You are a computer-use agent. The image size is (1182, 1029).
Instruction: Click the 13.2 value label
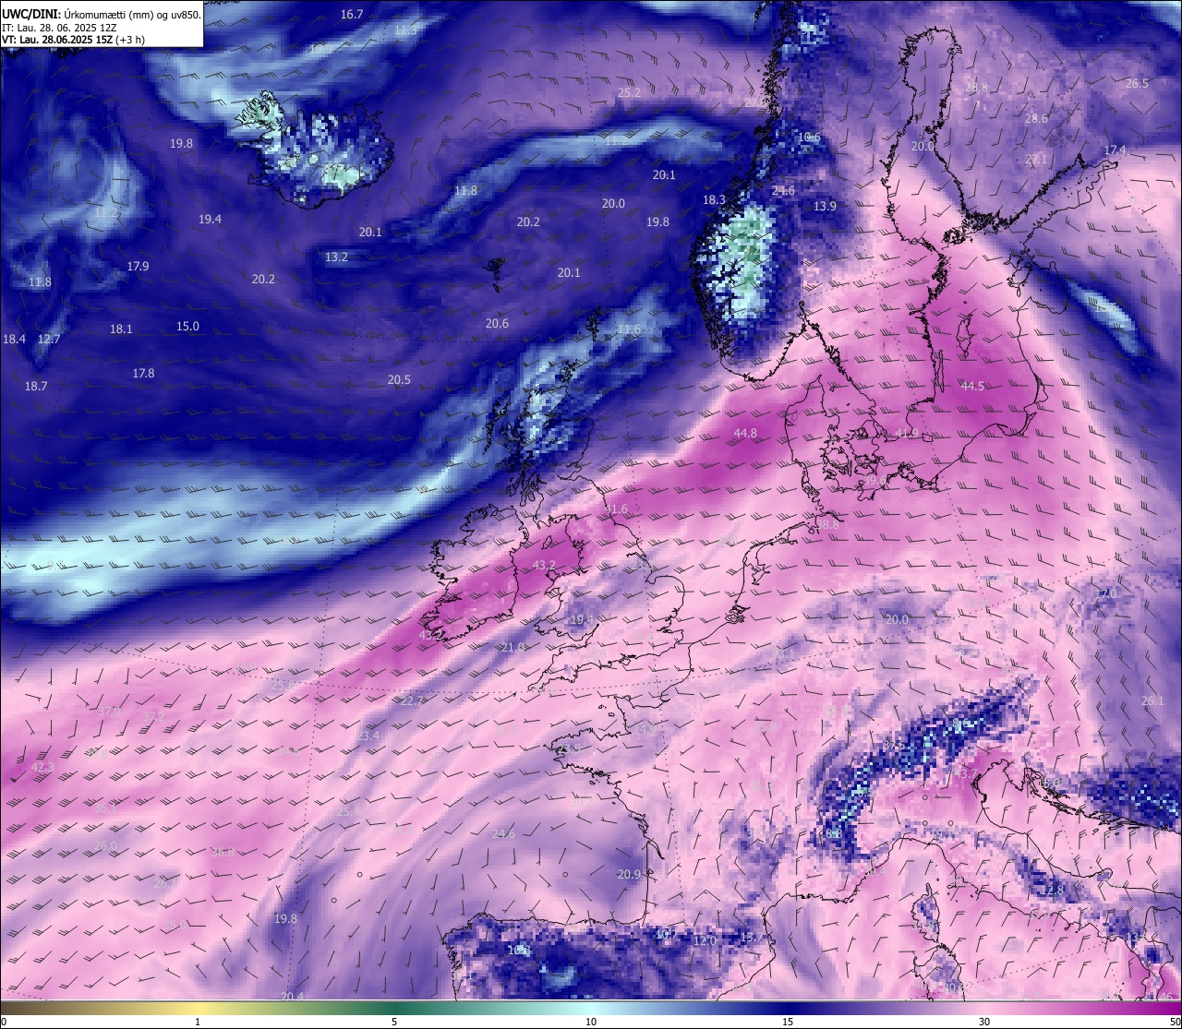[336, 257]
